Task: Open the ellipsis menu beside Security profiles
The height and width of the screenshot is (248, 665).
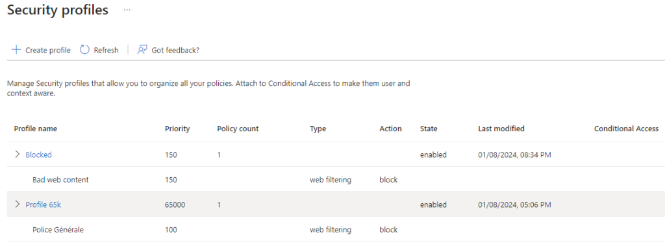Action: [127, 10]
